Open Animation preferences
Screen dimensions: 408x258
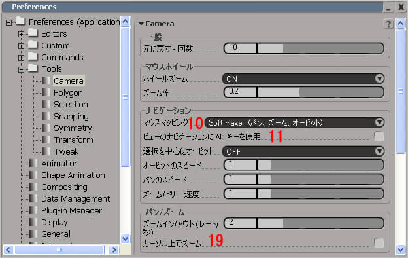click(x=60, y=164)
